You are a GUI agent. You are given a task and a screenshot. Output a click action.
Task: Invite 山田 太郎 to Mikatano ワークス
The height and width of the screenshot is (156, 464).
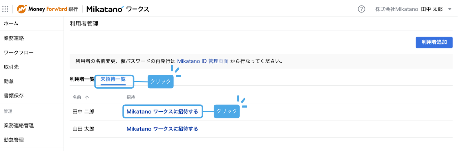pos(162,129)
